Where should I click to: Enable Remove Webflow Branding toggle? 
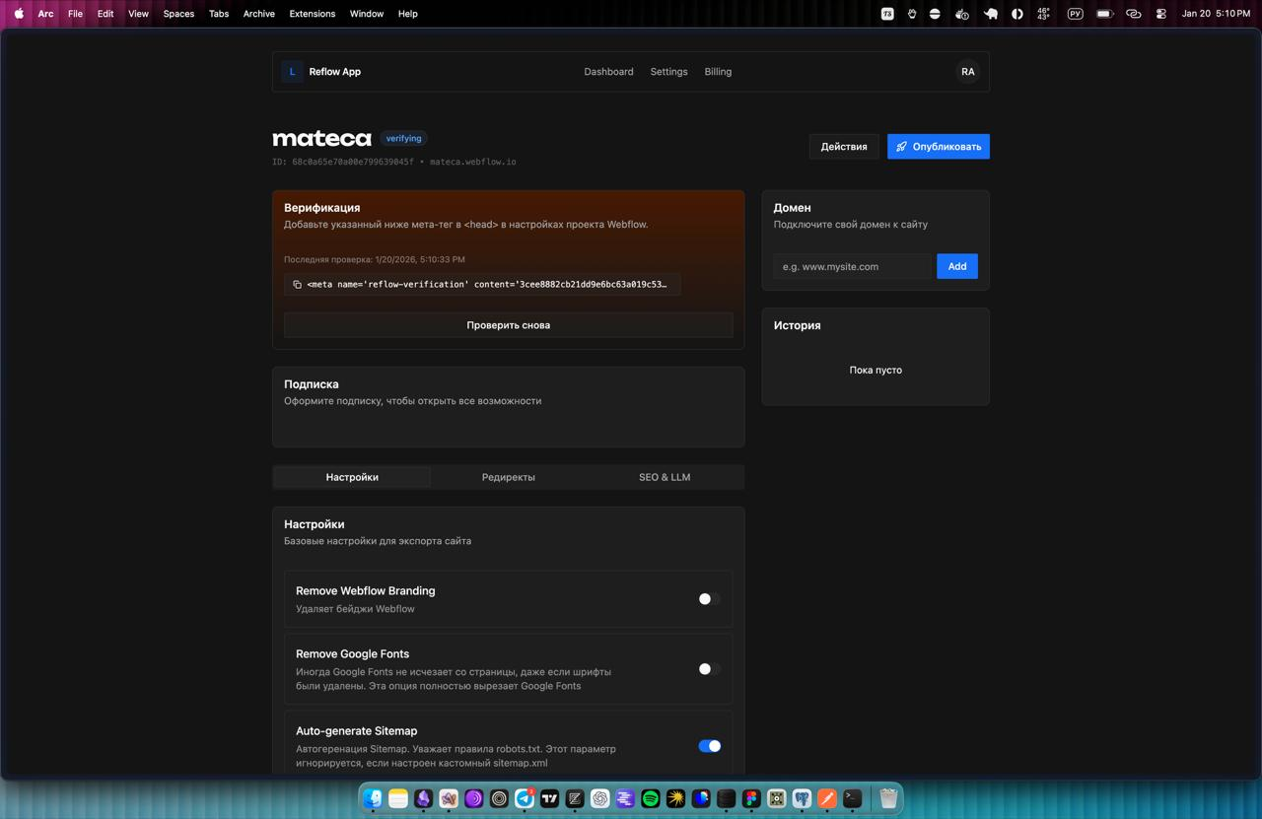(709, 599)
